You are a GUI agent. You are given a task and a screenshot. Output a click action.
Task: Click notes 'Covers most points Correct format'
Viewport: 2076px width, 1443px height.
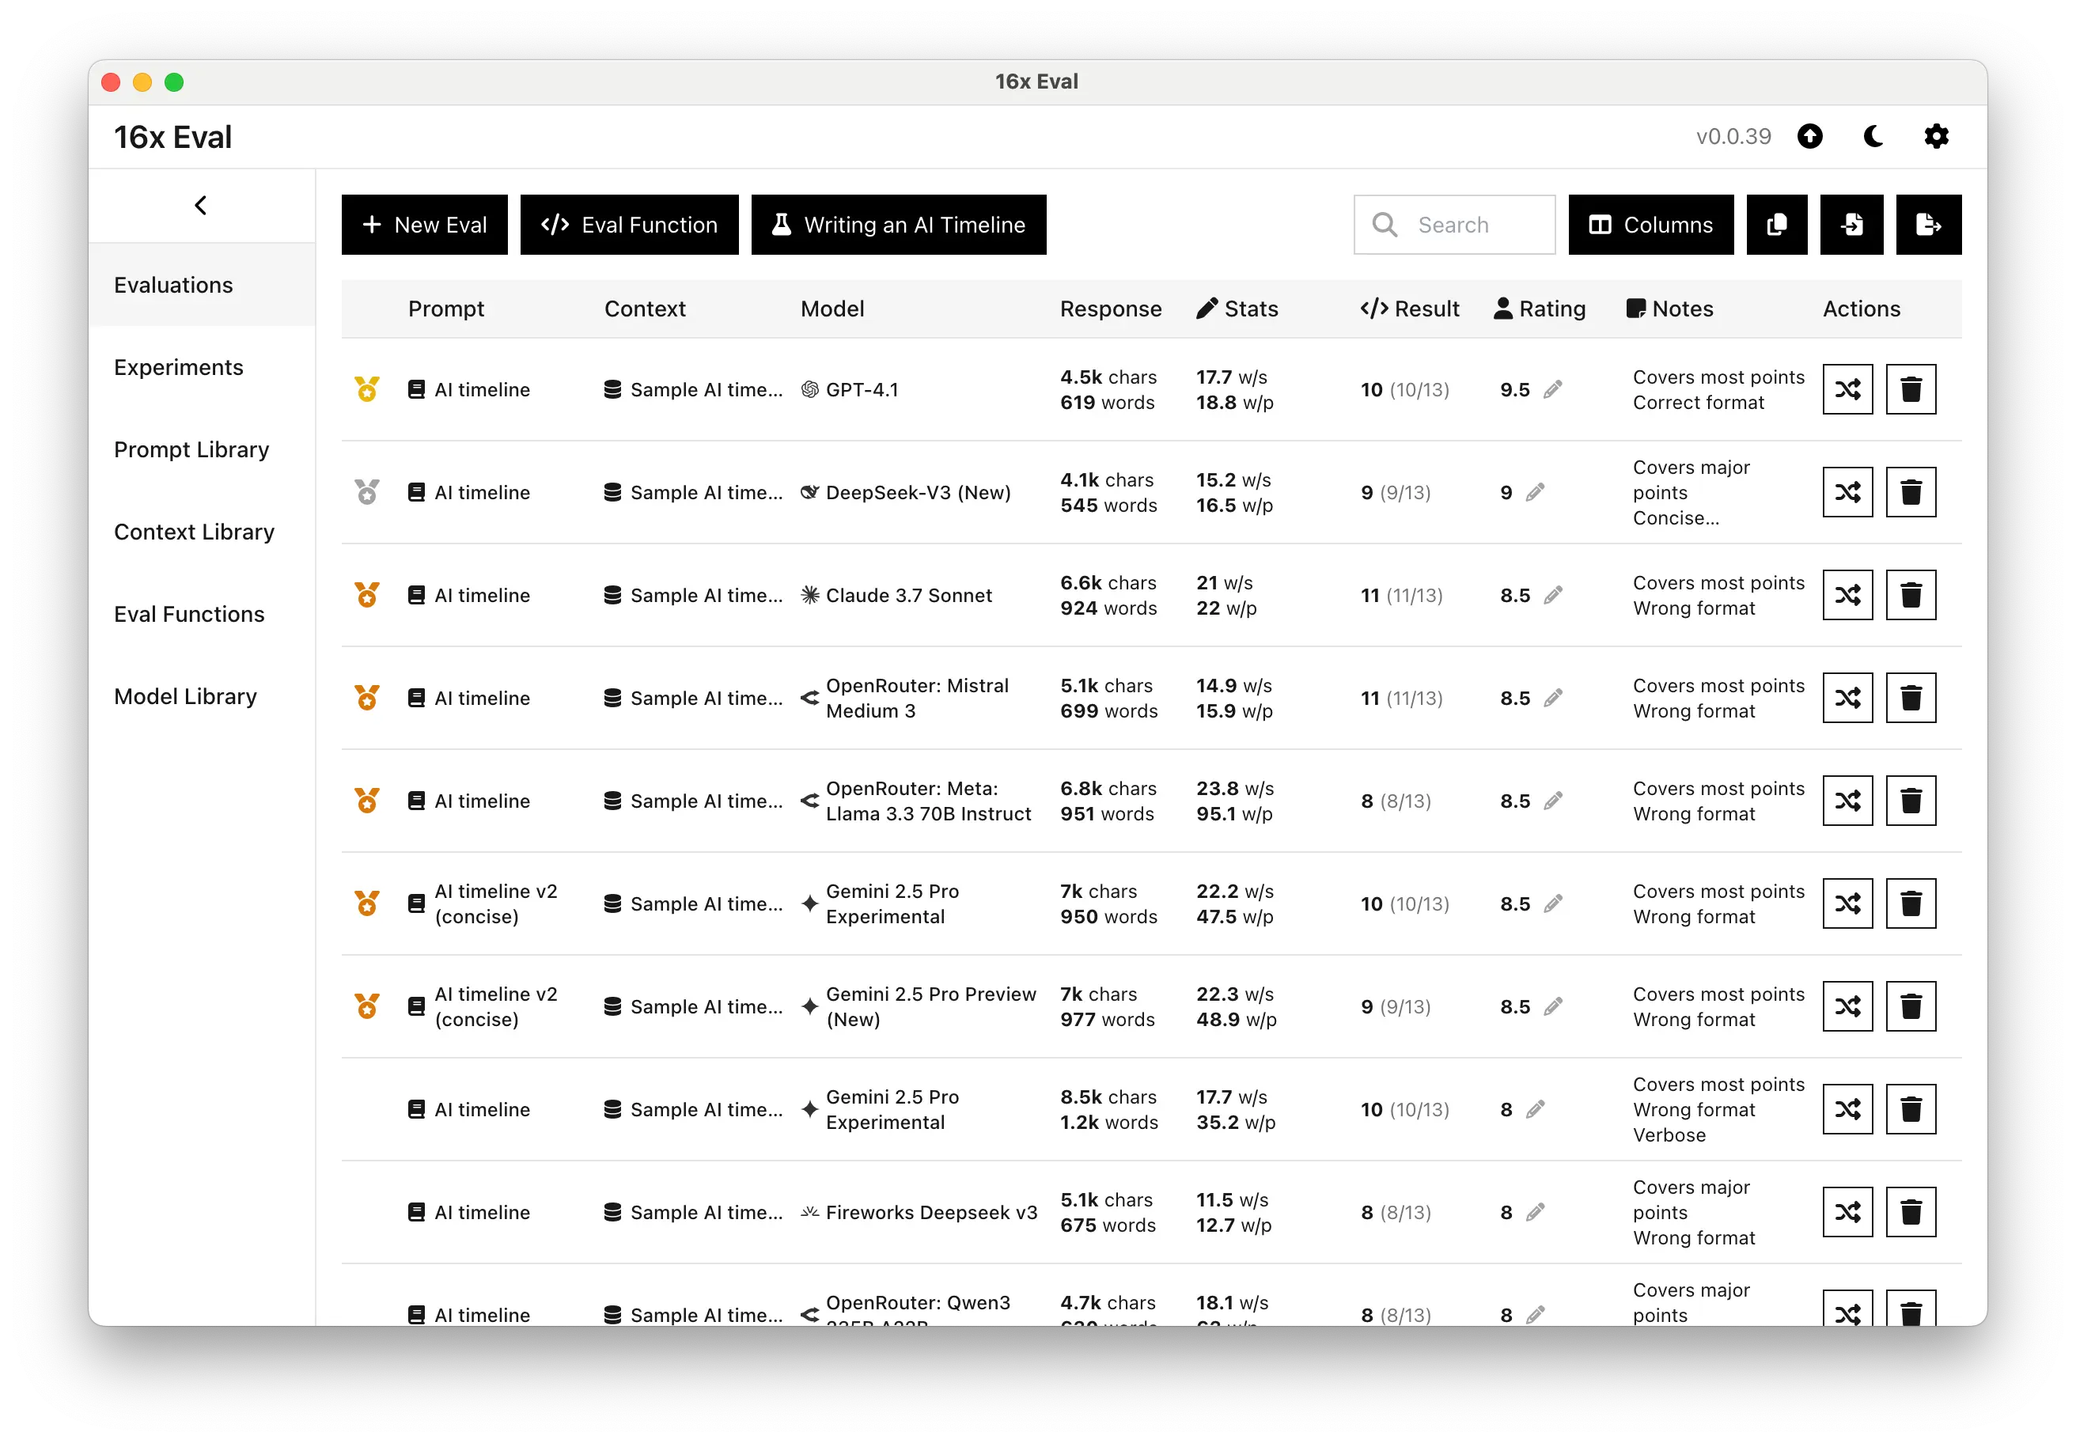tap(1718, 390)
